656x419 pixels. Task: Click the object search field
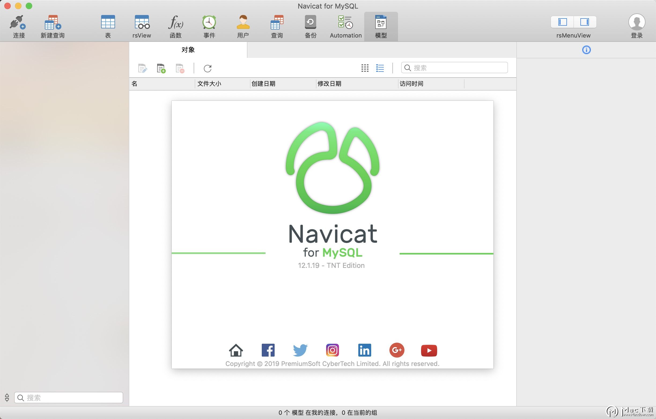pos(454,68)
